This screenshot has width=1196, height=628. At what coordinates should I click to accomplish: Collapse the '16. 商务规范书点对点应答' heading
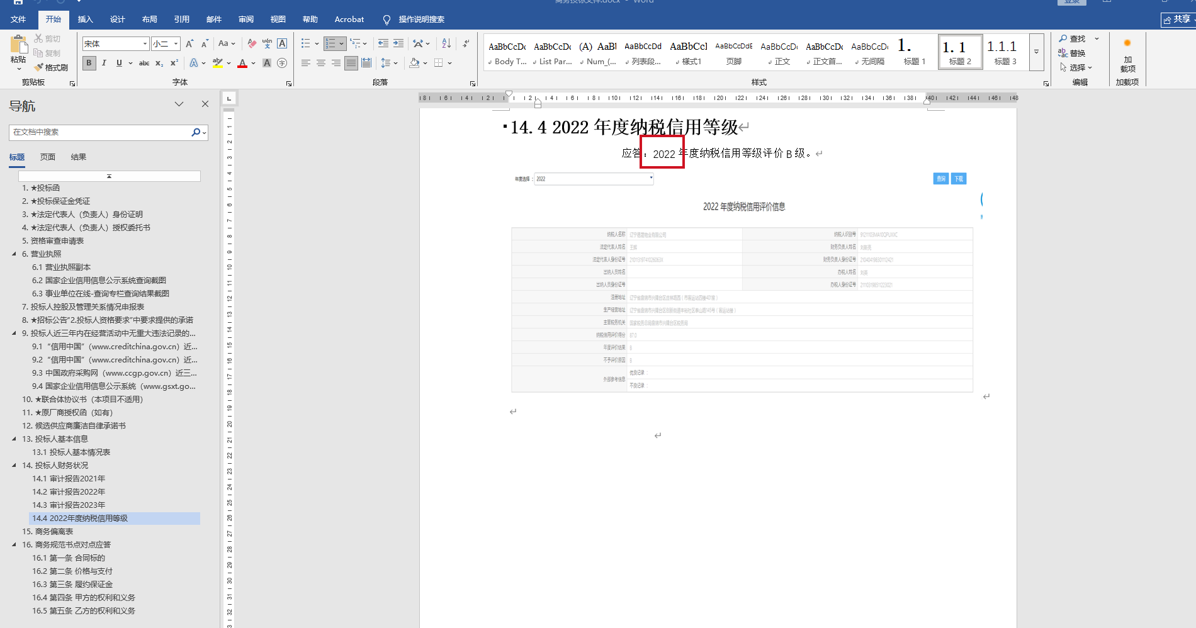coord(14,545)
